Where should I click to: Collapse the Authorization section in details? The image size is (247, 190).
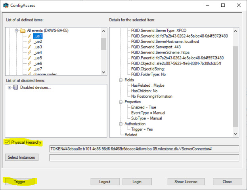coord(121,124)
